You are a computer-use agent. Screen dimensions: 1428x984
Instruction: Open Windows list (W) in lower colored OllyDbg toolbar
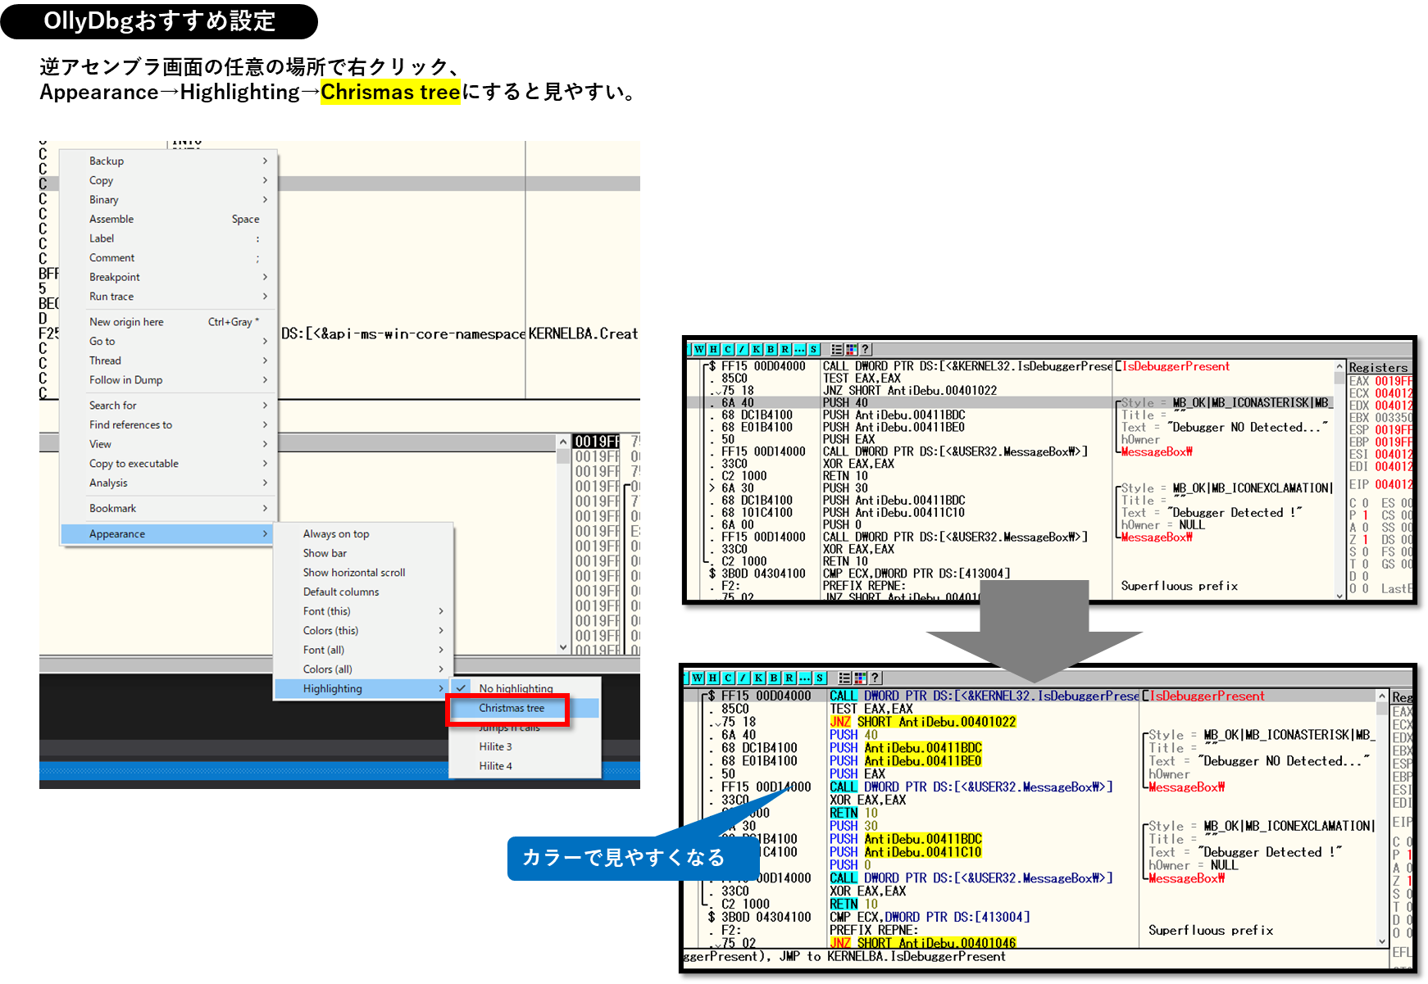(697, 678)
